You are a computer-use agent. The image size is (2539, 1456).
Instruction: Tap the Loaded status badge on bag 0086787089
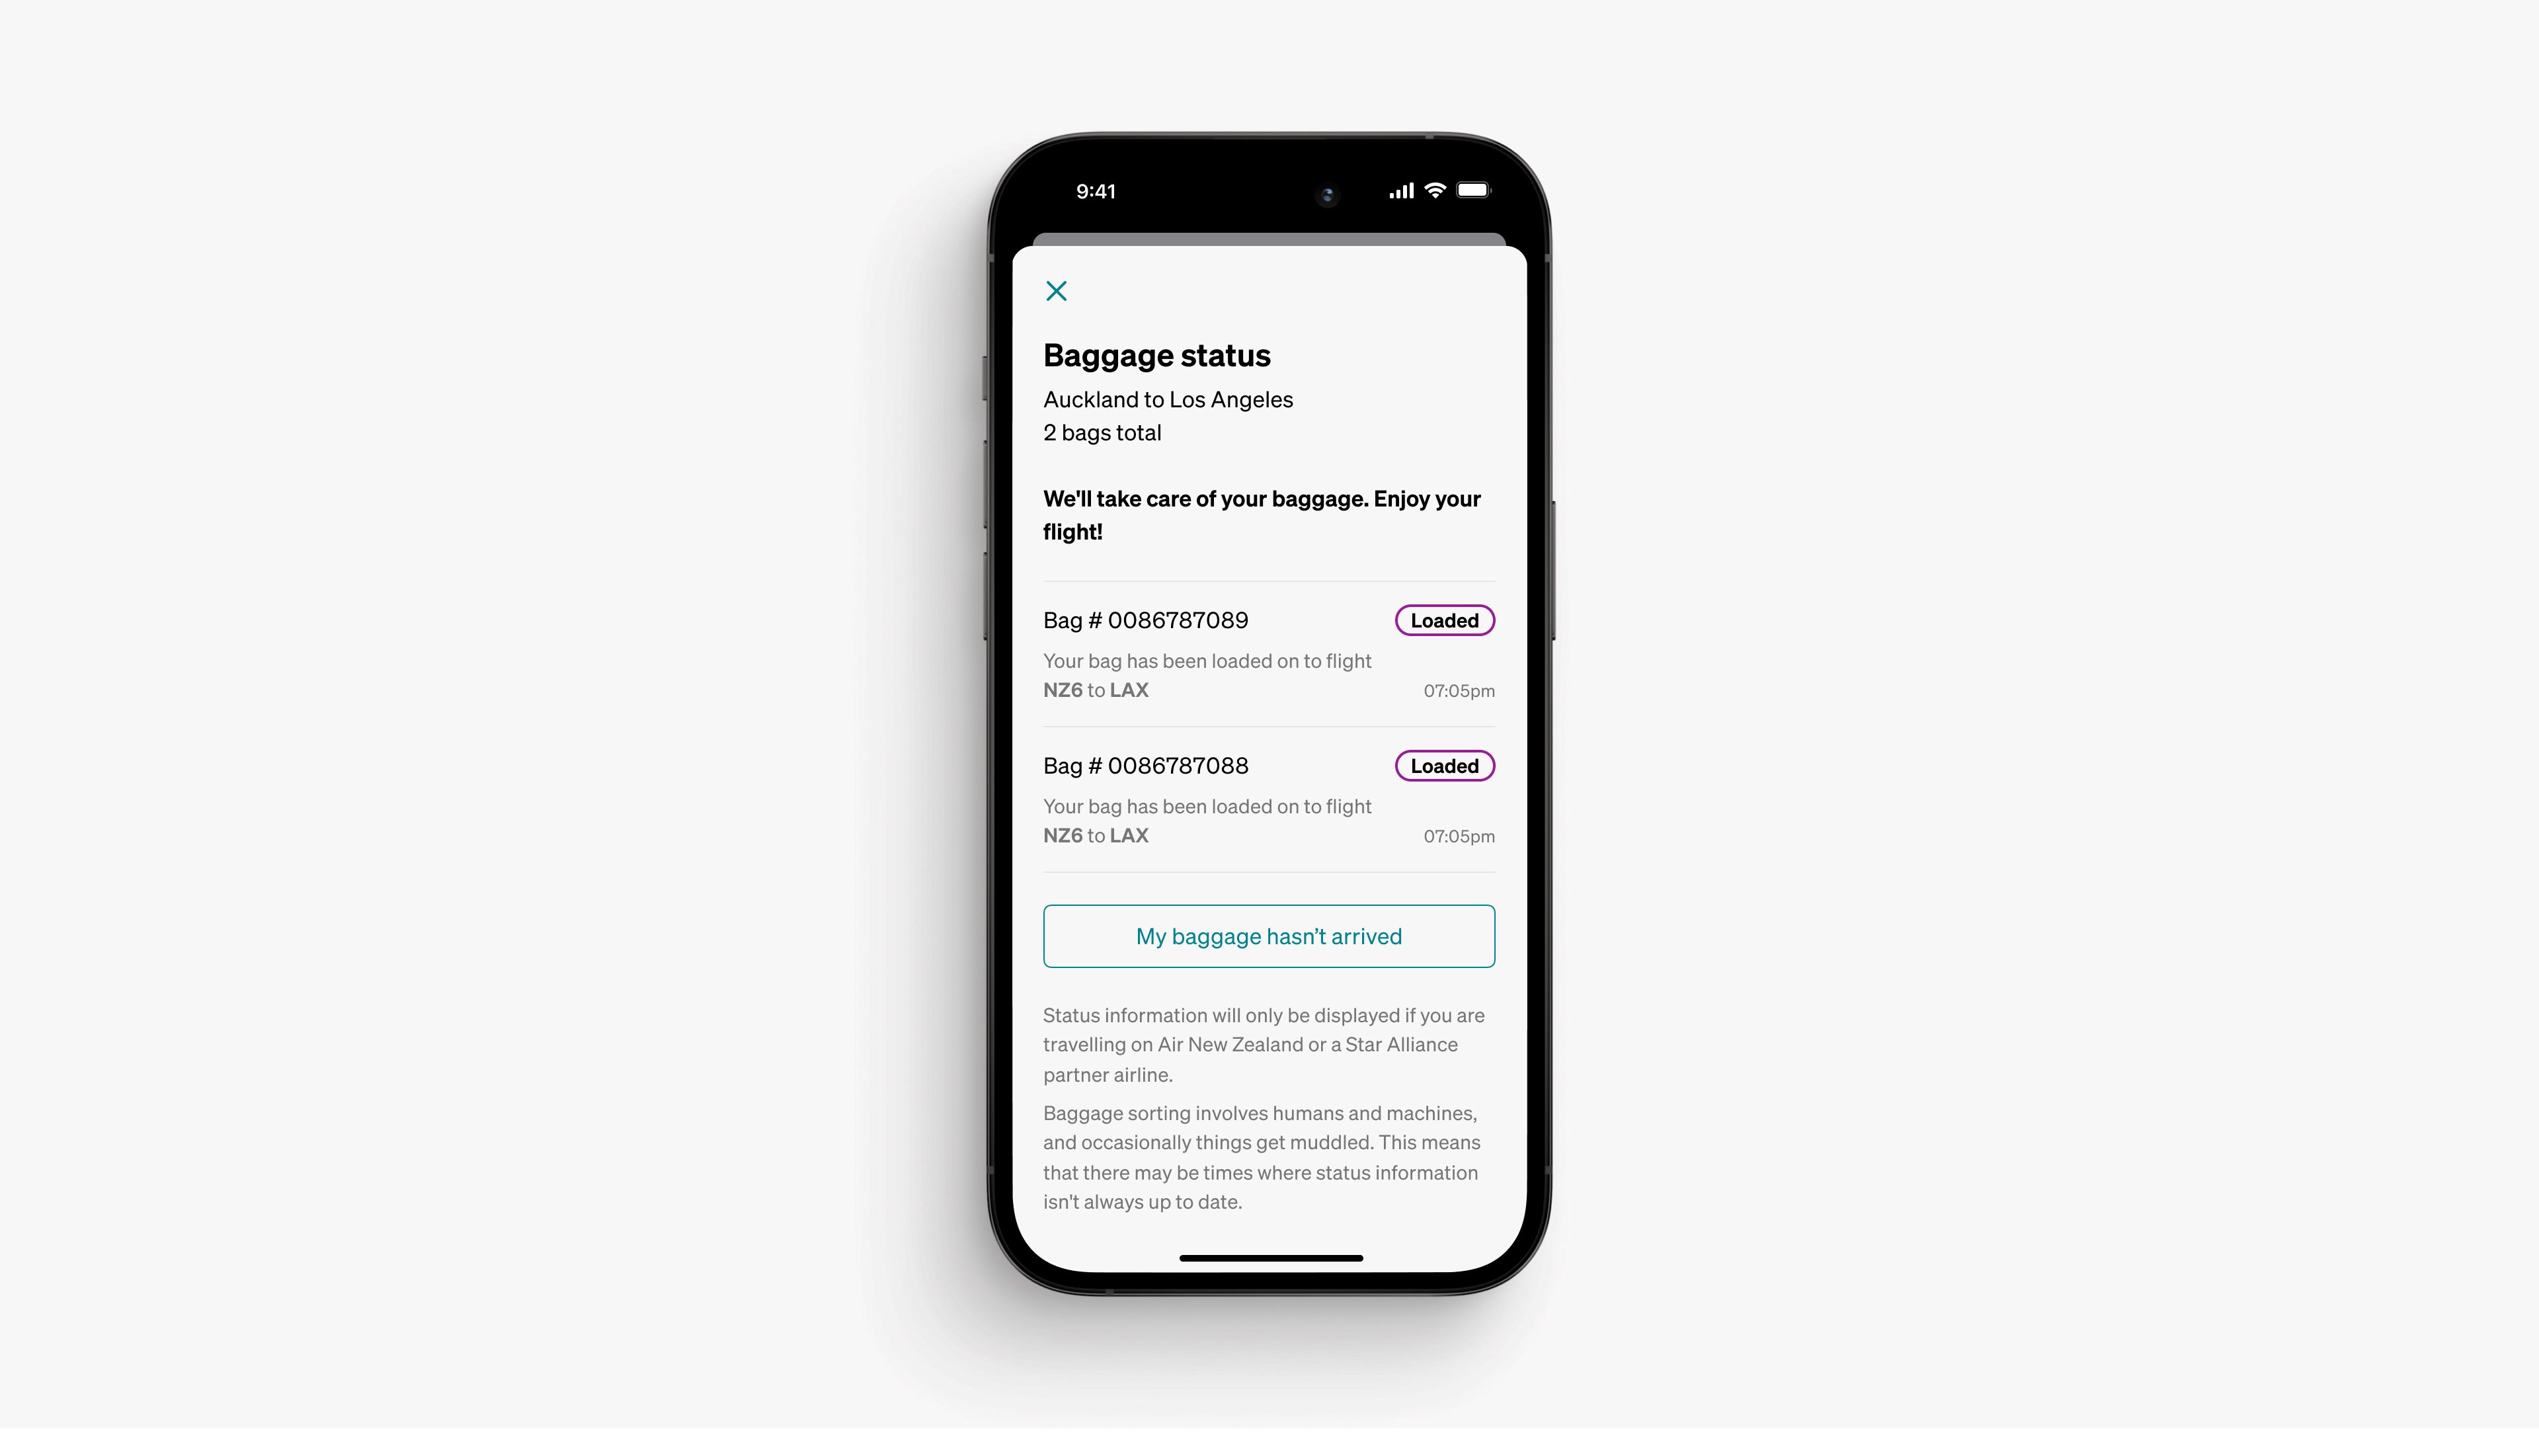pyautogui.click(x=1444, y=619)
